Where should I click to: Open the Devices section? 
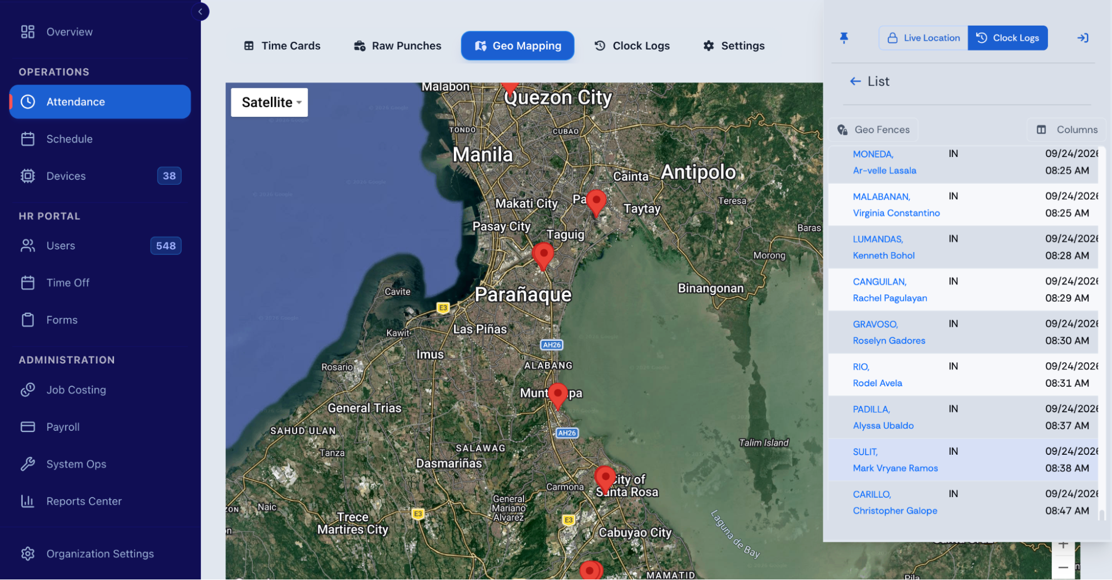pos(100,176)
